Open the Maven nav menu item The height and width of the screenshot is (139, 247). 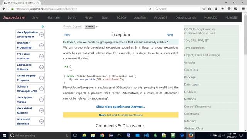(x=89, y=17)
